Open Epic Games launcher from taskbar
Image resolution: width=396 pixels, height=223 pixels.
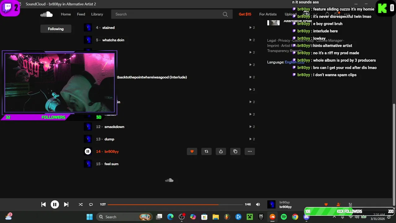click(261, 217)
